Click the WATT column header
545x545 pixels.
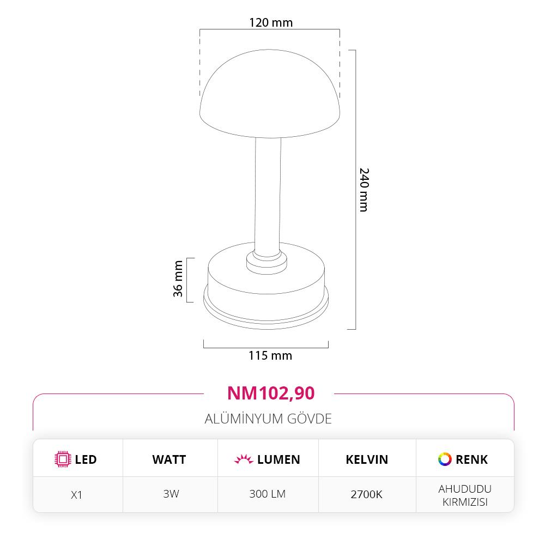(169, 459)
